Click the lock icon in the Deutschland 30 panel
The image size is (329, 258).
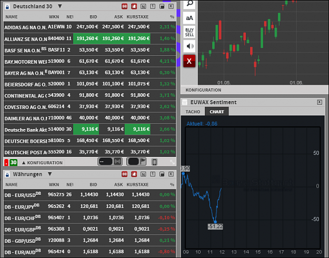click(7, 7)
